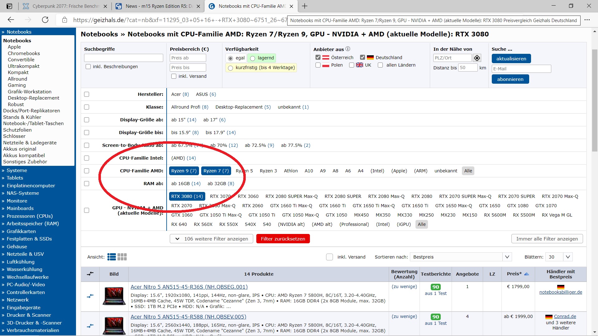Open new browser tab with plus icon

tap(305, 6)
